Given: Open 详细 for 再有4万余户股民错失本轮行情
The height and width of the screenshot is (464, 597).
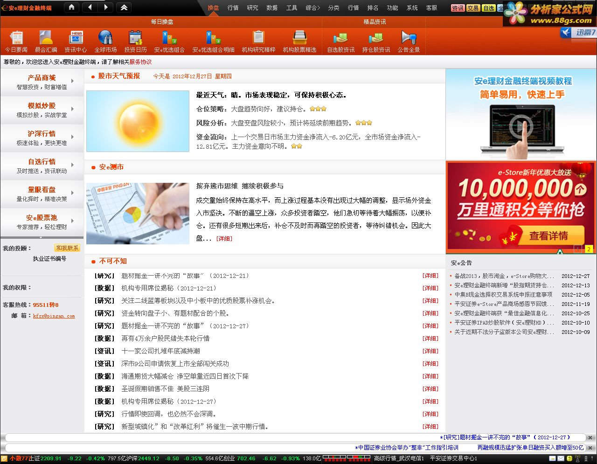Looking at the screenshot, I should coord(430,339).
